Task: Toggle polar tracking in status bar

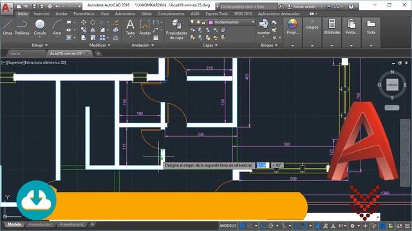Action: coord(271,226)
